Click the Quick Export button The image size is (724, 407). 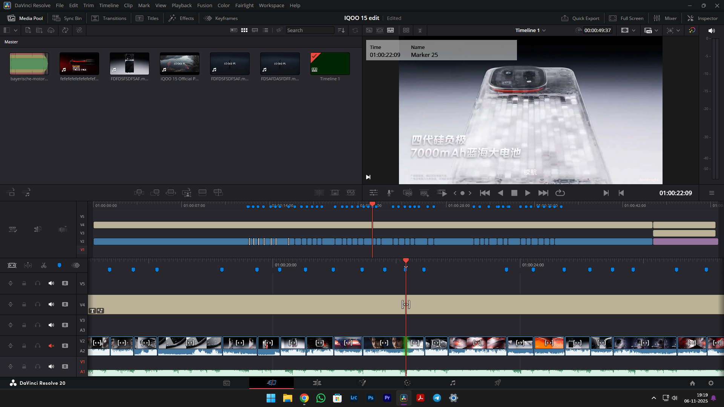pos(580,18)
